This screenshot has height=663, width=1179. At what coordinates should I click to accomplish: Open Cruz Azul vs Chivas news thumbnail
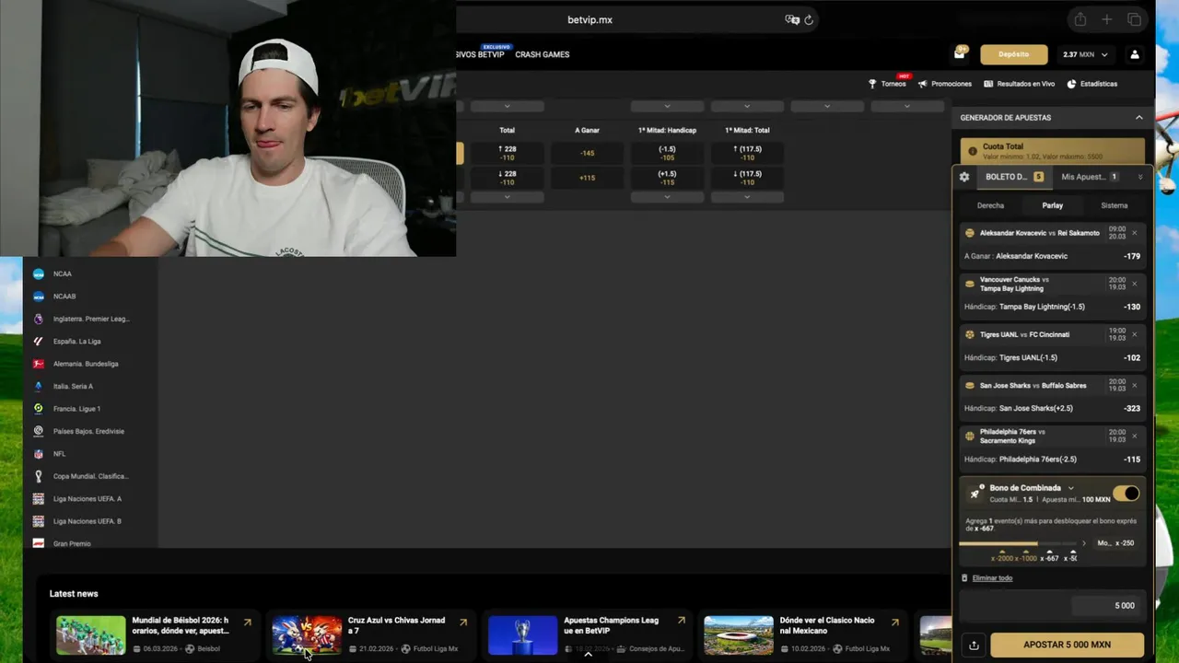(x=307, y=635)
